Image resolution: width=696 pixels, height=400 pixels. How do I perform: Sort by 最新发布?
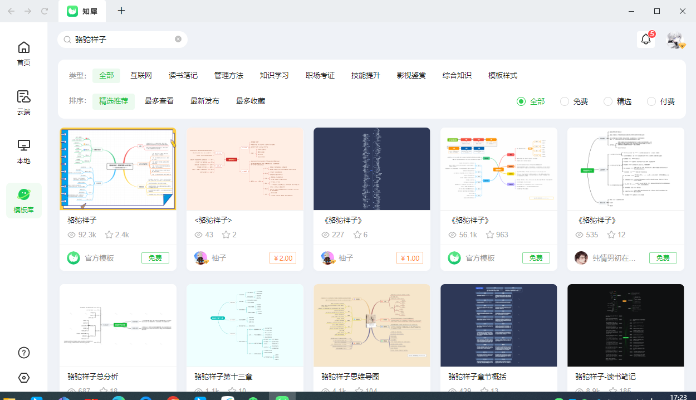click(x=205, y=101)
